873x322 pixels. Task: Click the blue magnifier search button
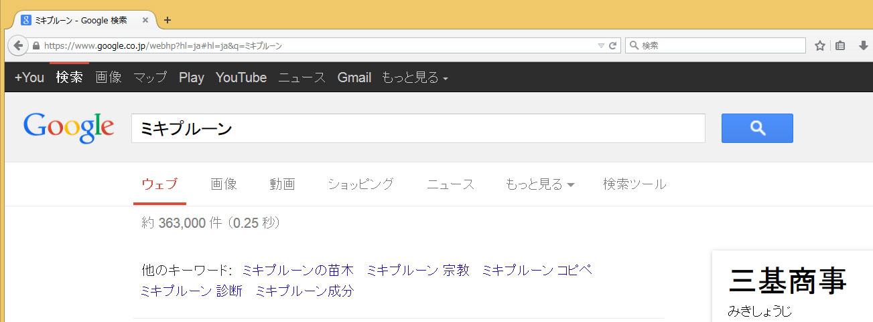pos(757,128)
